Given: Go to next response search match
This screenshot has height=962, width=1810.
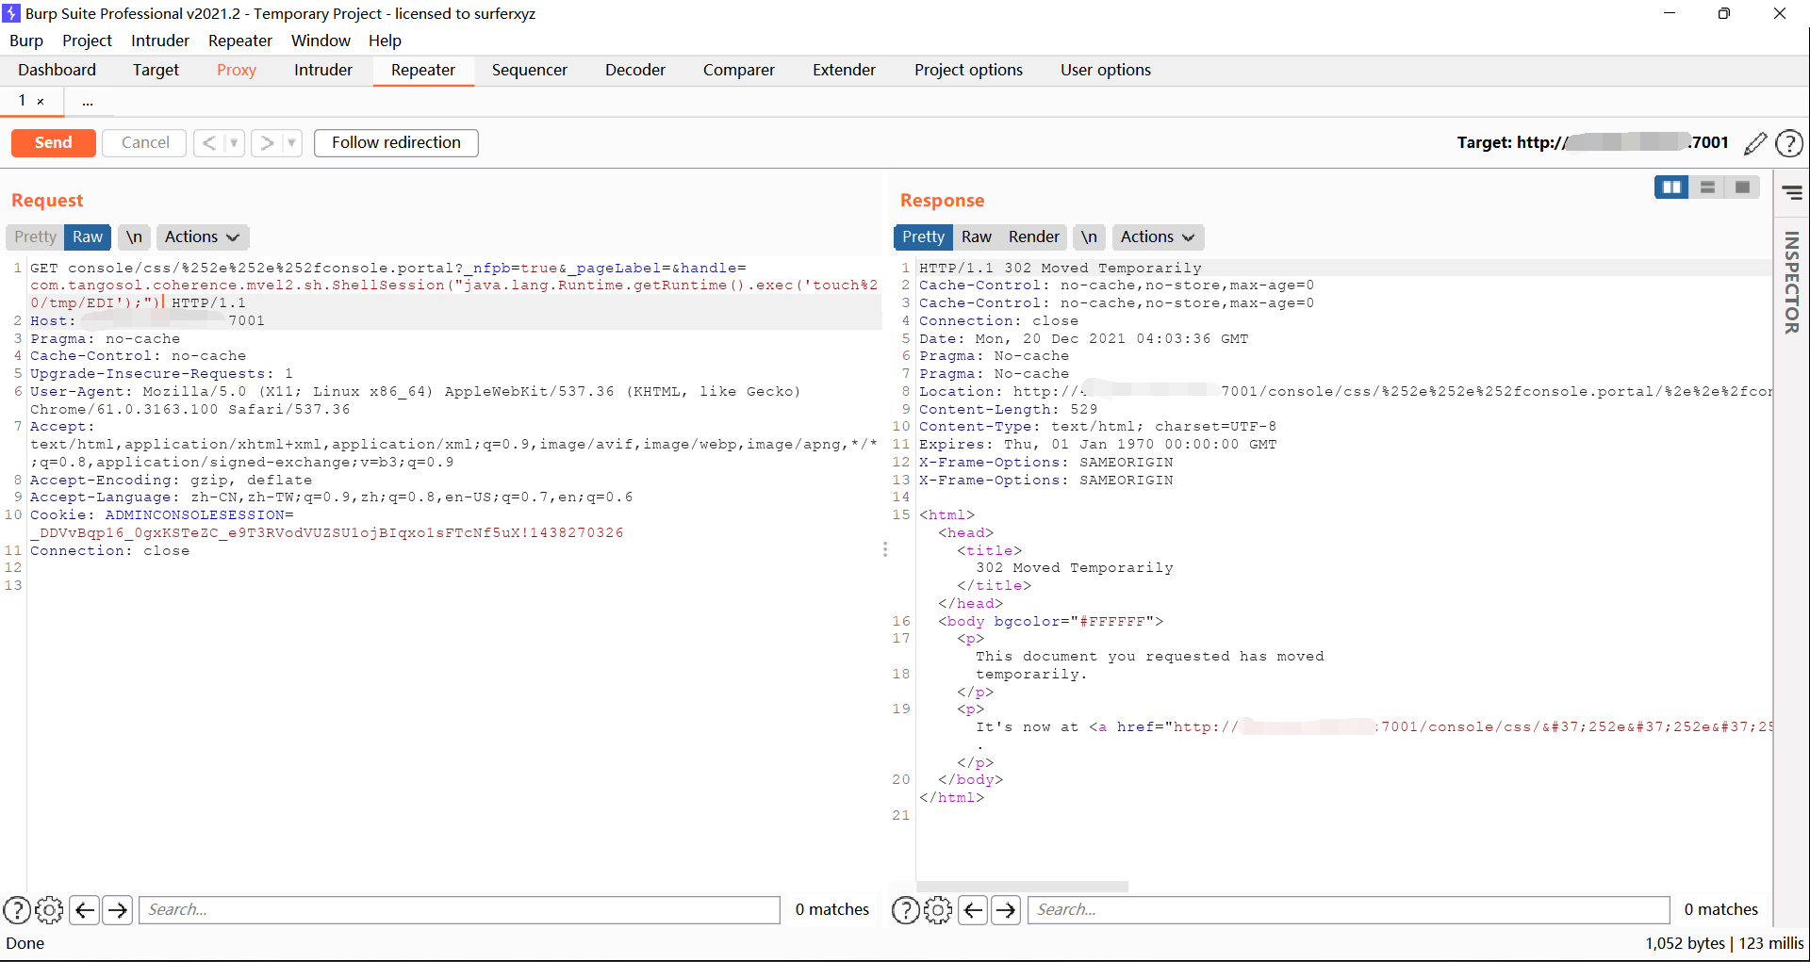Looking at the screenshot, I should click(x=1007, y=909).
